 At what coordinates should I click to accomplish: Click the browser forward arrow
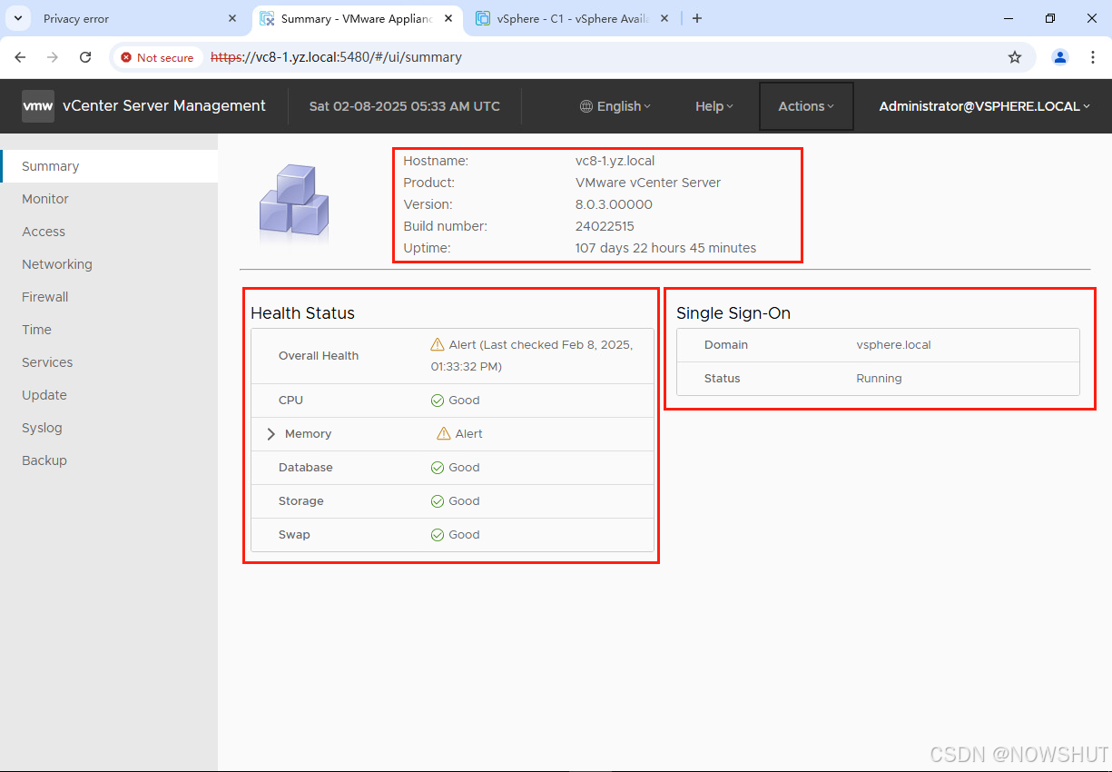point(53,57)
